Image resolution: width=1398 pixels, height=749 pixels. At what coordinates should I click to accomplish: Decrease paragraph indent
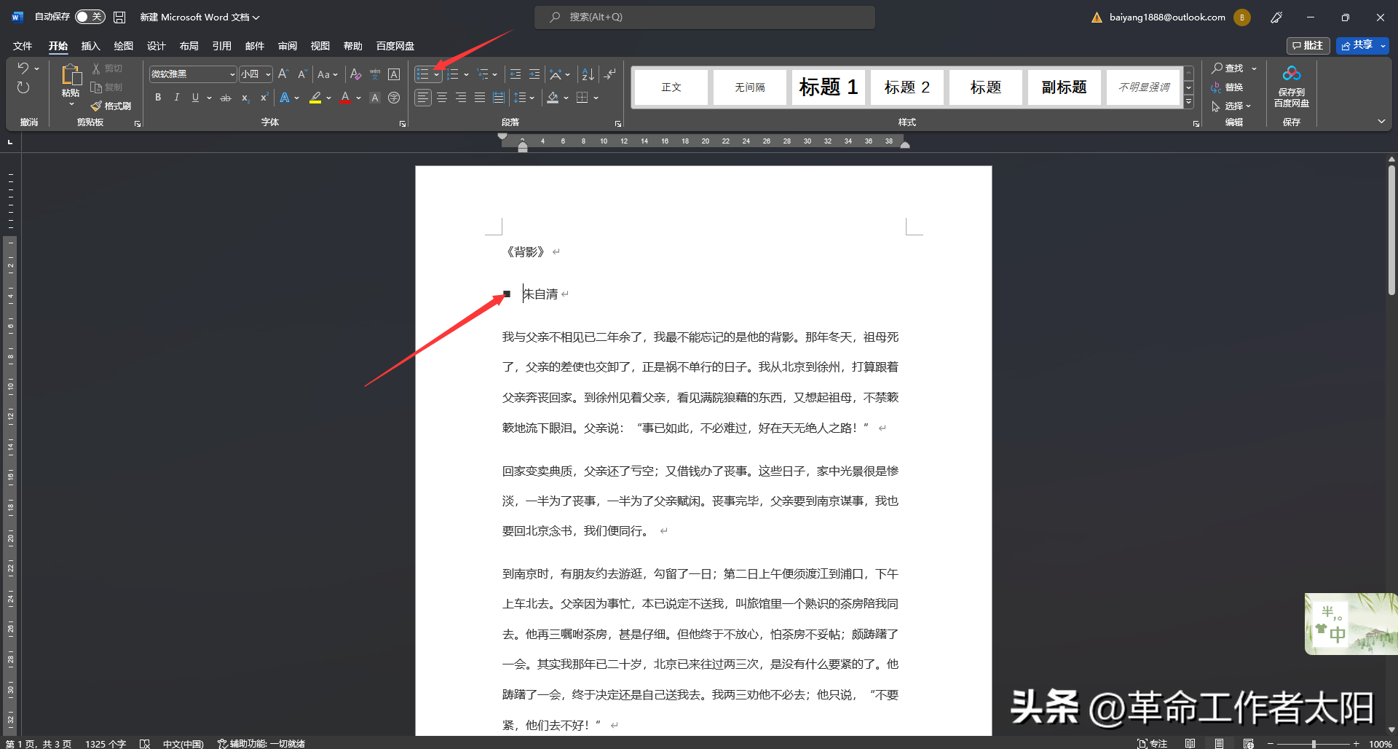(516, 74)
